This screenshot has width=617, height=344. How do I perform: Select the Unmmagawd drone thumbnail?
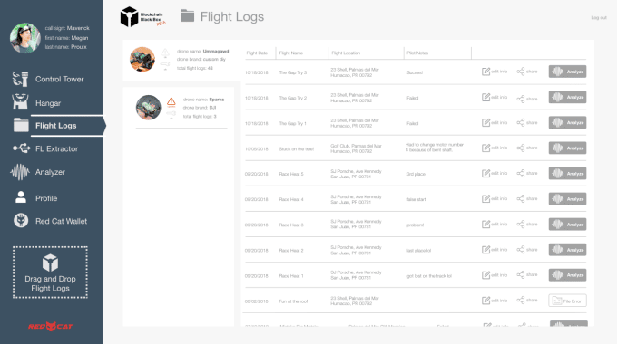coord(142,60)
